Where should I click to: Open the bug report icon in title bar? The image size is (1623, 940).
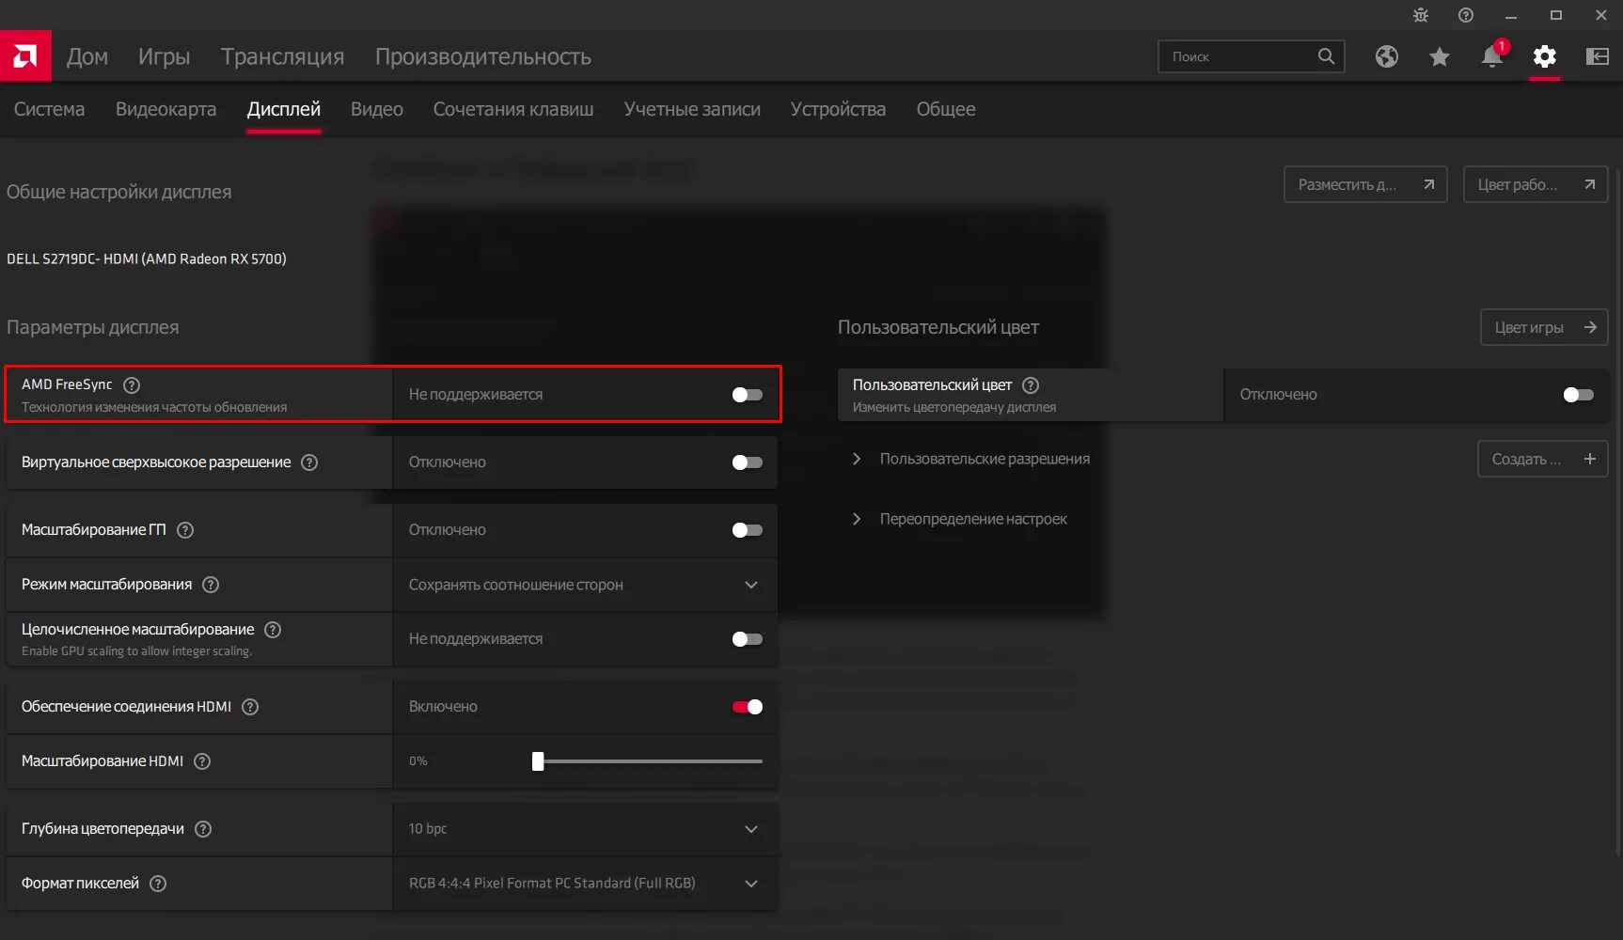click(1421, 15)
